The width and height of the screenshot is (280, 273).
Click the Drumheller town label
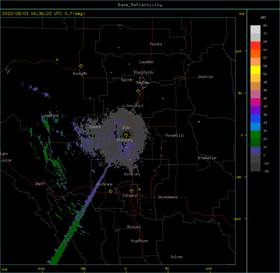[x=207, y=158]
